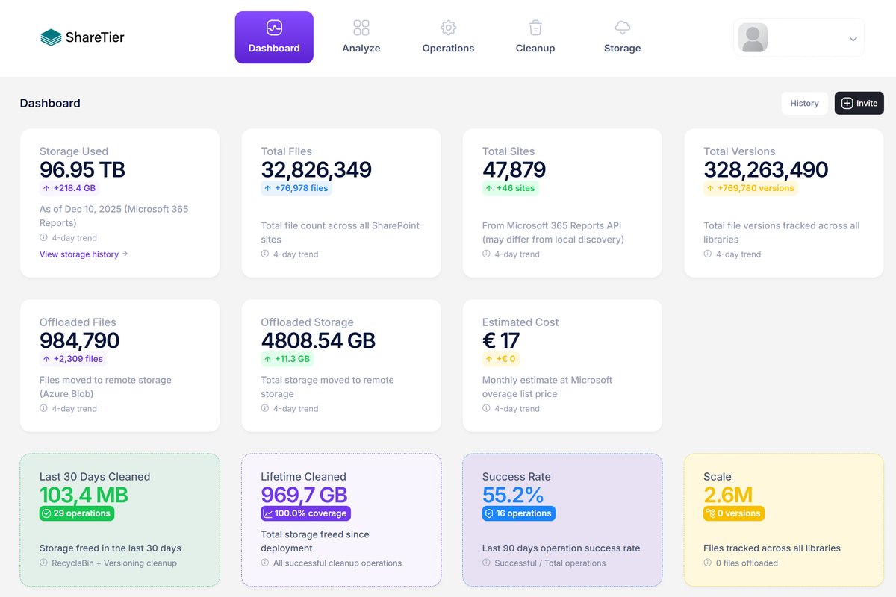Click info icon beside All successful cleanup operations
The height and width of the screenshot is (597, 896).
[x=265, y=563]
